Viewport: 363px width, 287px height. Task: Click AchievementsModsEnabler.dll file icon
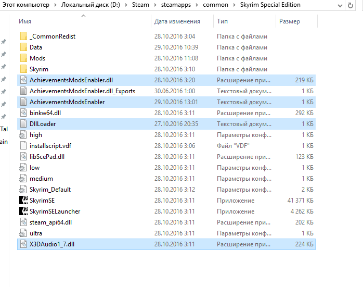click(x=23, y=80)
